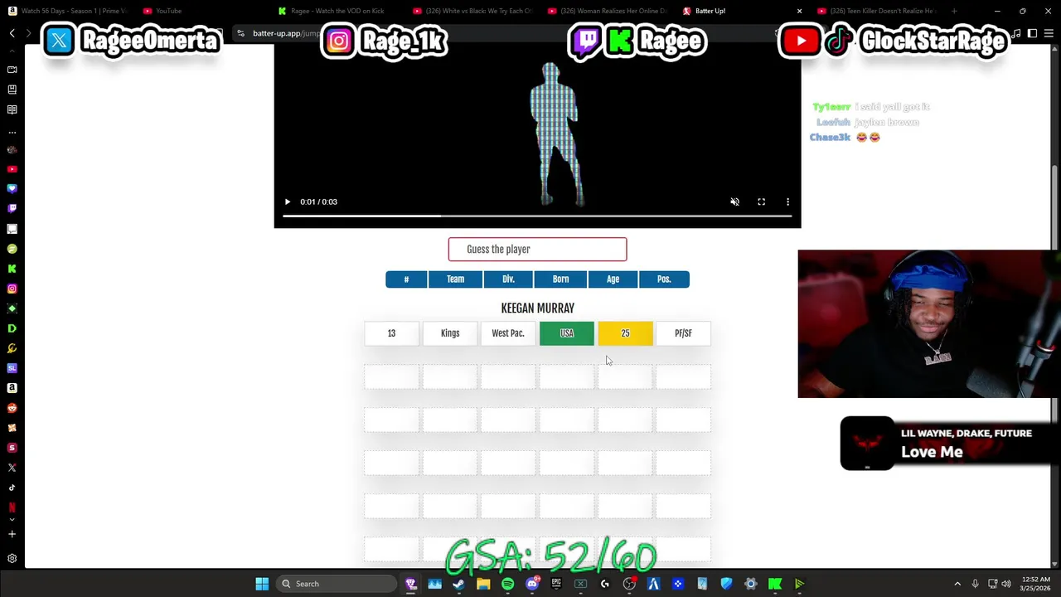This screenshot has height=597, width=1061.
Task: Click the PF/SF position cell
Action: click(683, 333)
